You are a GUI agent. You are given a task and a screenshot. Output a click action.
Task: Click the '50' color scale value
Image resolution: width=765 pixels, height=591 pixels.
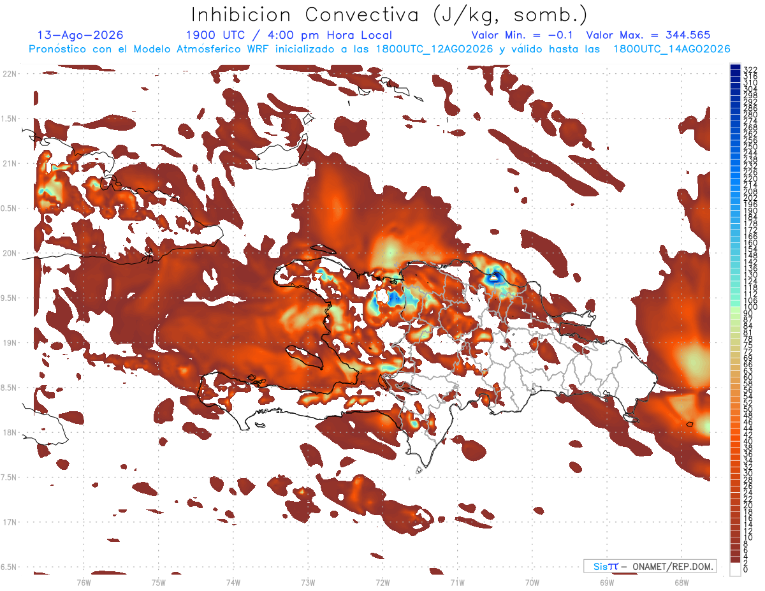point(748,409)
